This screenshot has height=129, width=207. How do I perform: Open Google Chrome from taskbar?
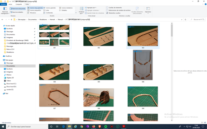click(82, 127)
